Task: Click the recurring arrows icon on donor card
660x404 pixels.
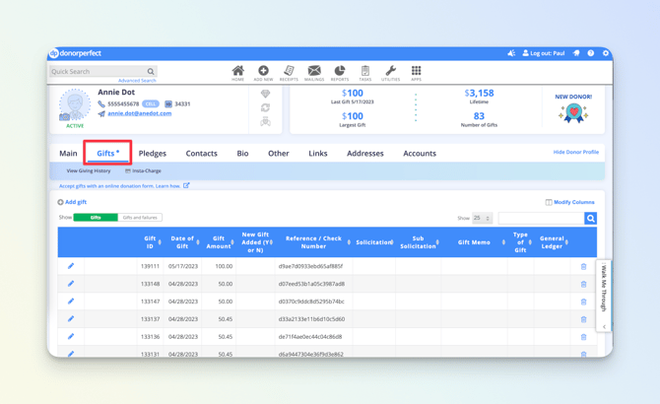Action: click(265, 107)
